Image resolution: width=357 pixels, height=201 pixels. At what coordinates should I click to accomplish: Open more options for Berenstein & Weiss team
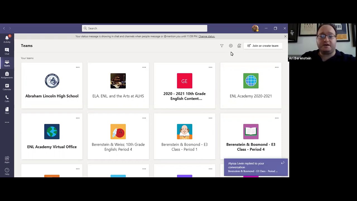pos(144,118)
